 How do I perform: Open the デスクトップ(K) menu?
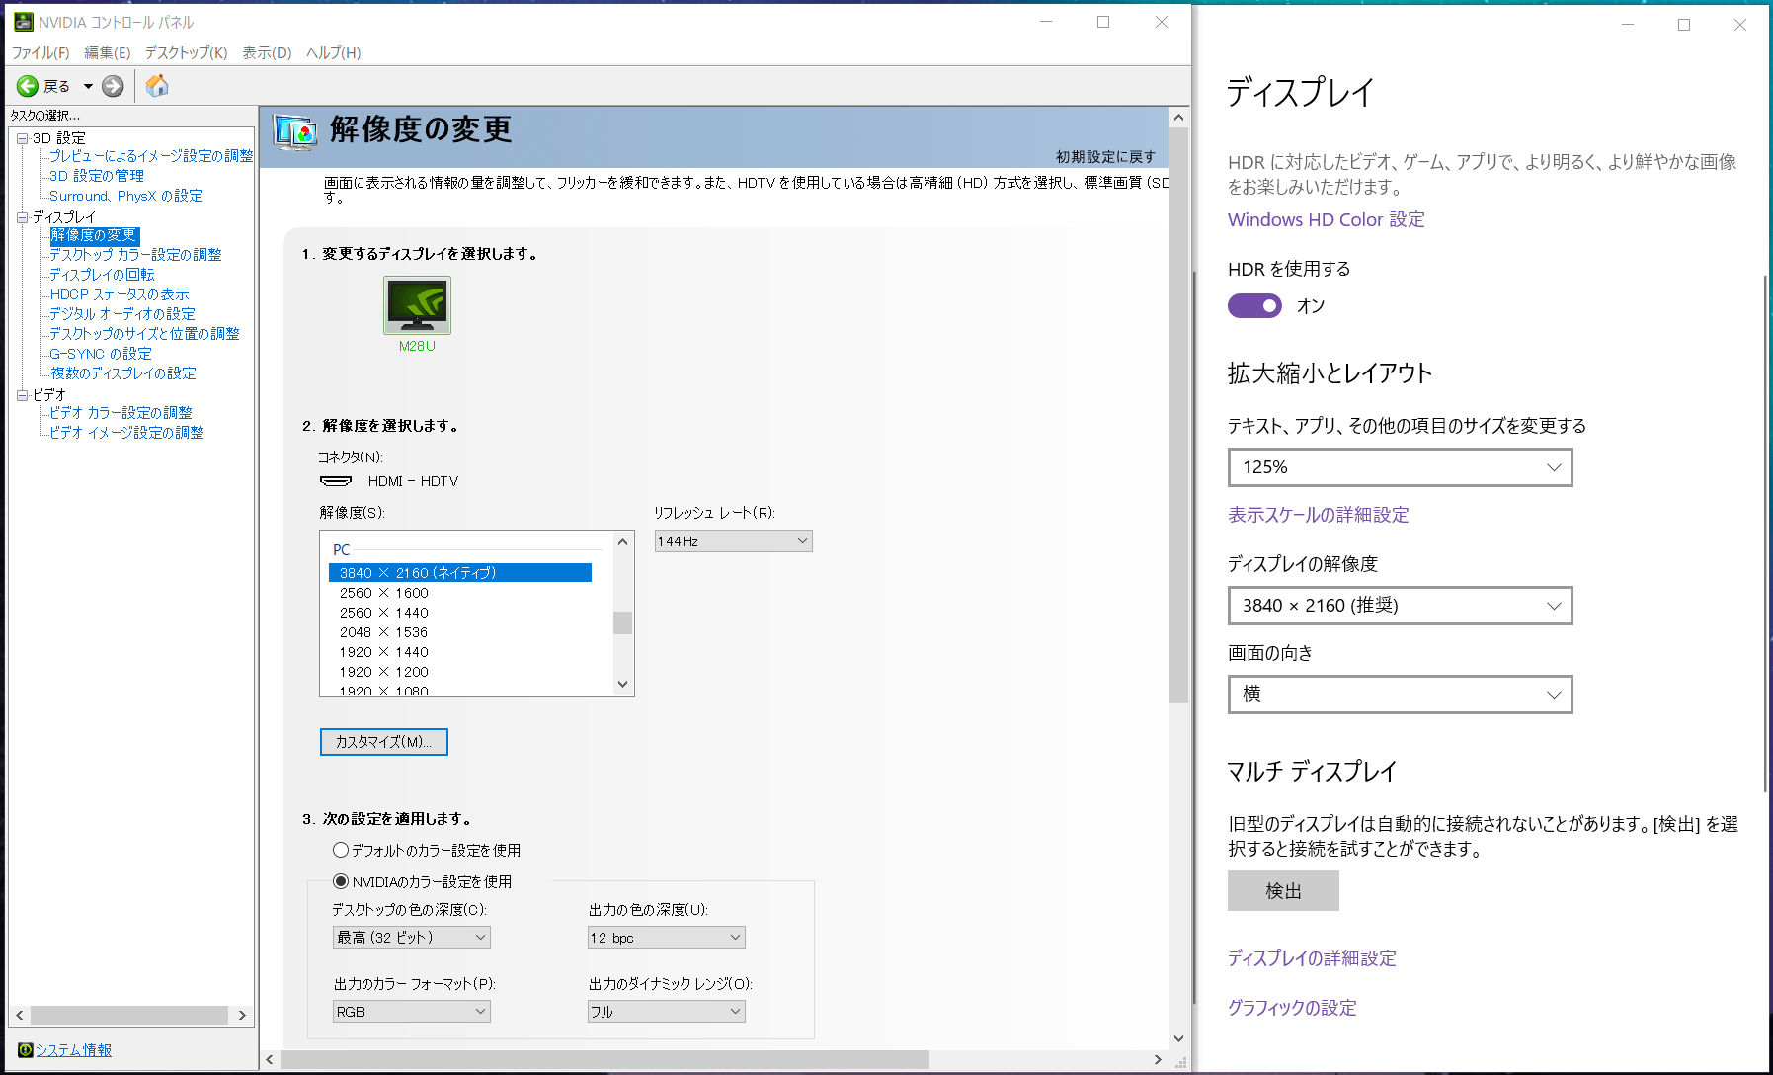pyautogui.click(x=186, y=53)
